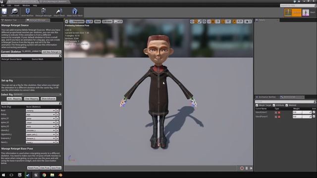Click the Show Advanced button
Screen dimensions: 317x178
click(49, 99)
